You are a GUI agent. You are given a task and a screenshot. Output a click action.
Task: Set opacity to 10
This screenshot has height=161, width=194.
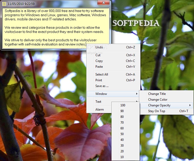click(126, 157)
